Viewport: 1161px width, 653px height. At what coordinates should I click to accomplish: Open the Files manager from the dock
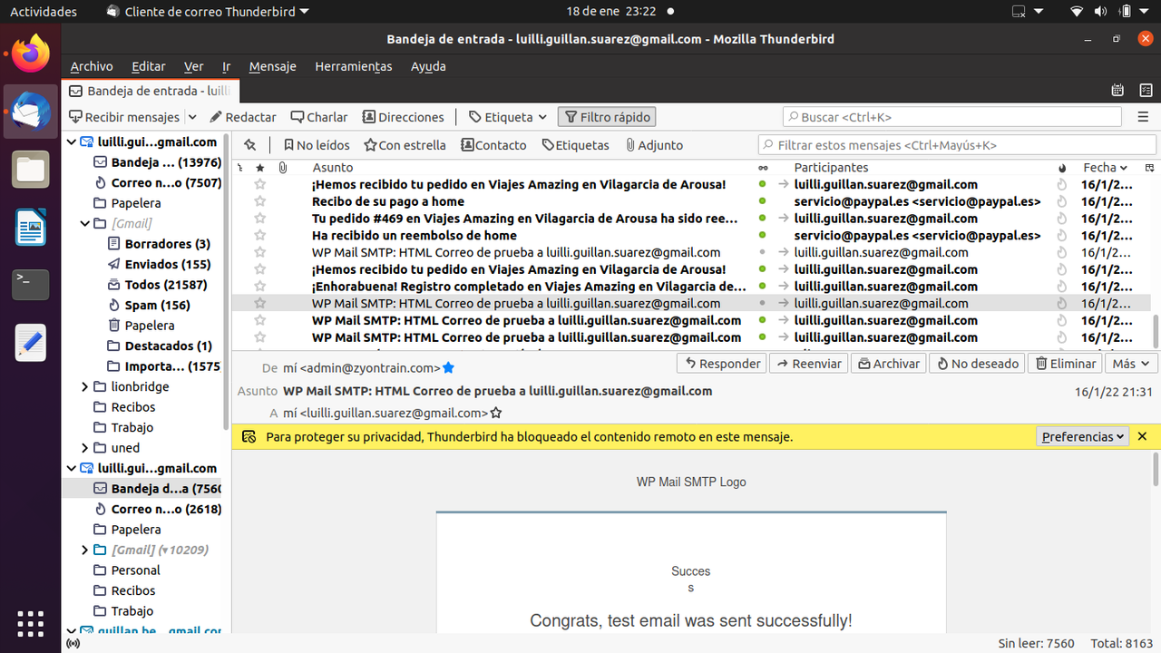31,170
